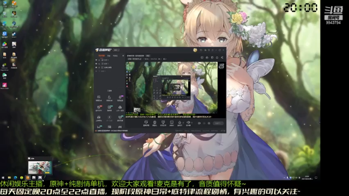Switch to the second scene tab
The image size is (349, 196).
pos(109,56)
